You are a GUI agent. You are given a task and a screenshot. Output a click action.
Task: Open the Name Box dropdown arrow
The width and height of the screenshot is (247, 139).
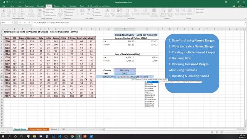point(12,23)
